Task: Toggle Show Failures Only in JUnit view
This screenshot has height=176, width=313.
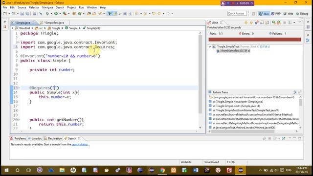Action: pyautogui.click(x=256, y=22)
